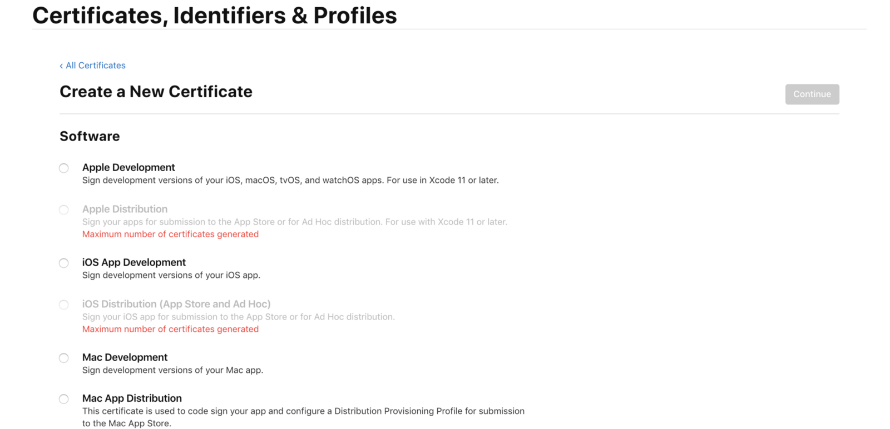Click the disabled Apple Distribution radio button
890x429 pixels.
pos(64,209)
